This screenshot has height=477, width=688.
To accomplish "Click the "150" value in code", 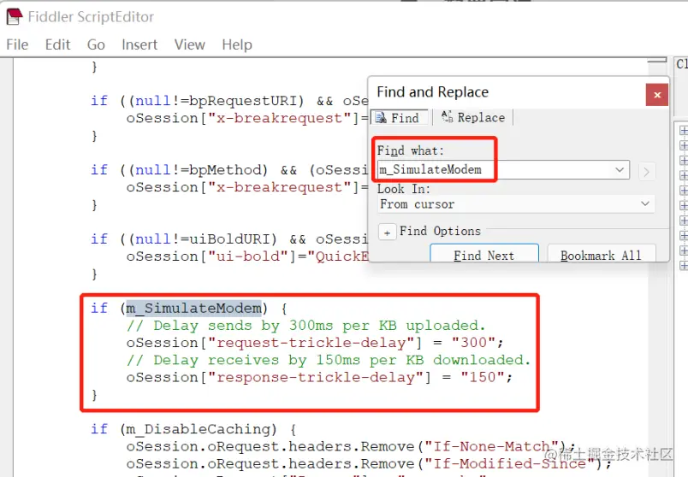I will (483, 377).
